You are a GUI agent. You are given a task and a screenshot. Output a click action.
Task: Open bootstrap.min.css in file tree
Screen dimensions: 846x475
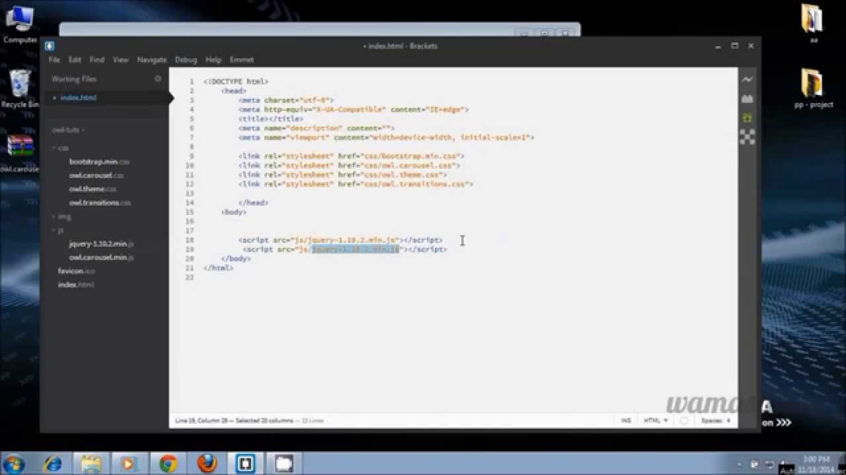[99, 162]
